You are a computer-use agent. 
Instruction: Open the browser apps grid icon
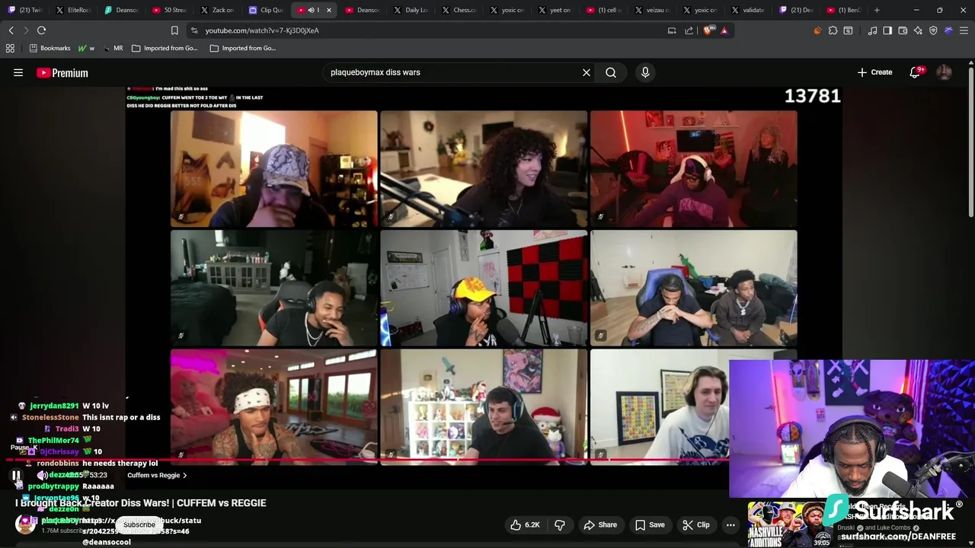pos(10,48)
